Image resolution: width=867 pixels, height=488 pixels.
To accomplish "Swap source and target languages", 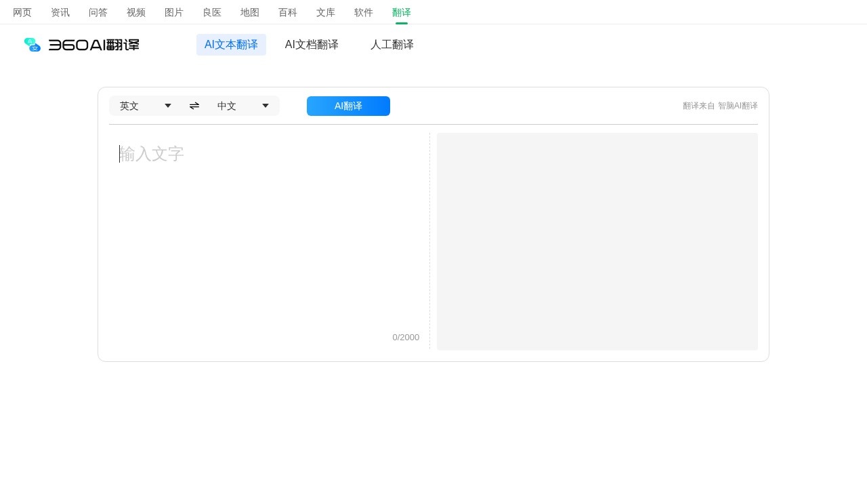I will (x=194, y=106).
